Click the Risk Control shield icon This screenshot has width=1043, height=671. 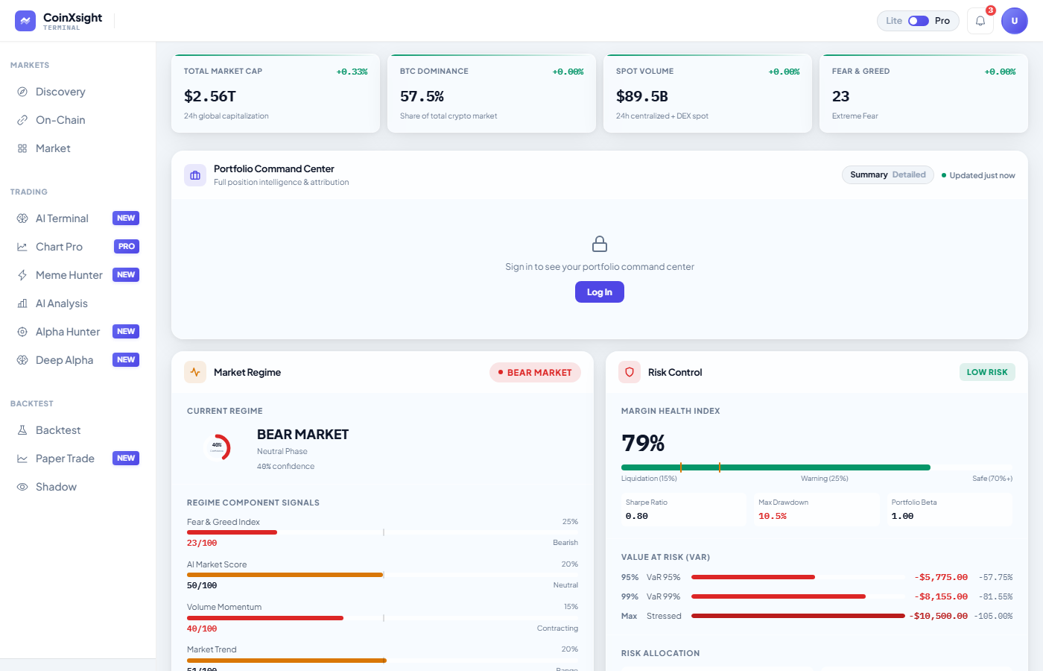(x=630, y=372)
